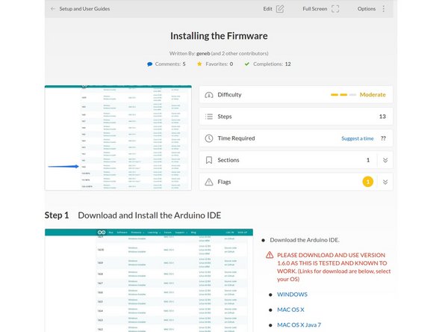This screenshot has height=332, width=442.
Task: Select the Steps count 13
Action: [382, 117]
